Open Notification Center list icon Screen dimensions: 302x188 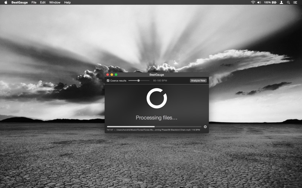tap(295, 2)
